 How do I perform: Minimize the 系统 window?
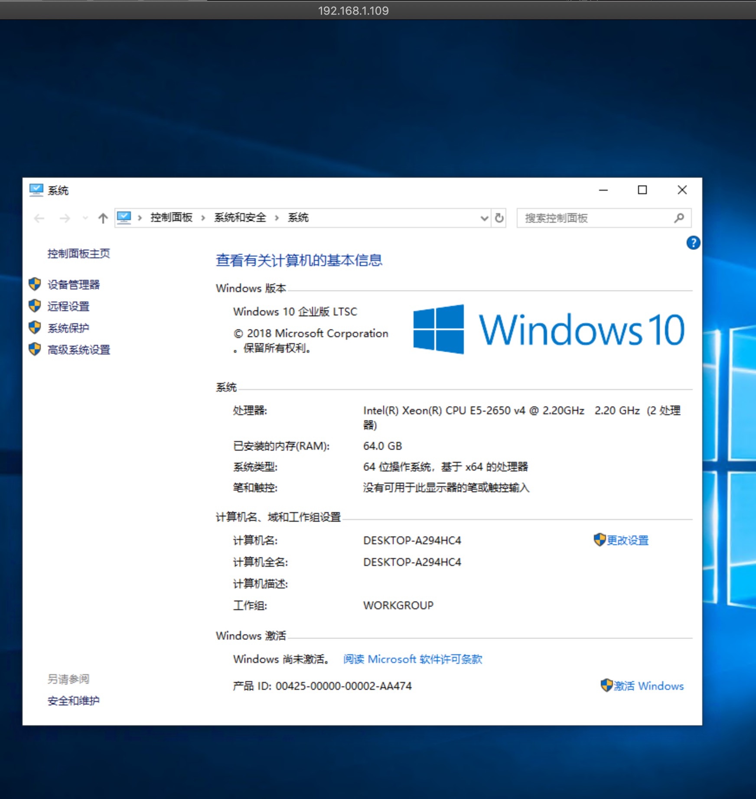[x=603, y=190]
